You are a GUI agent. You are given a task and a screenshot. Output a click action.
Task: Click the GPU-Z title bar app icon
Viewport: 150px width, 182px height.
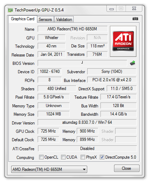(x=10, y=10)
